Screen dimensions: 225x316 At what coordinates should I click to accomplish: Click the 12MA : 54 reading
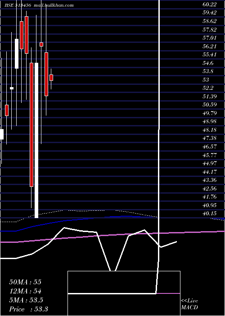(x=25, y=291)
